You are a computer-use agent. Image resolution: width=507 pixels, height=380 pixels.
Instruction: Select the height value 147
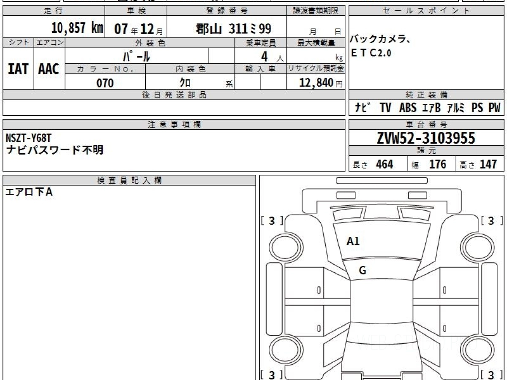488,164
